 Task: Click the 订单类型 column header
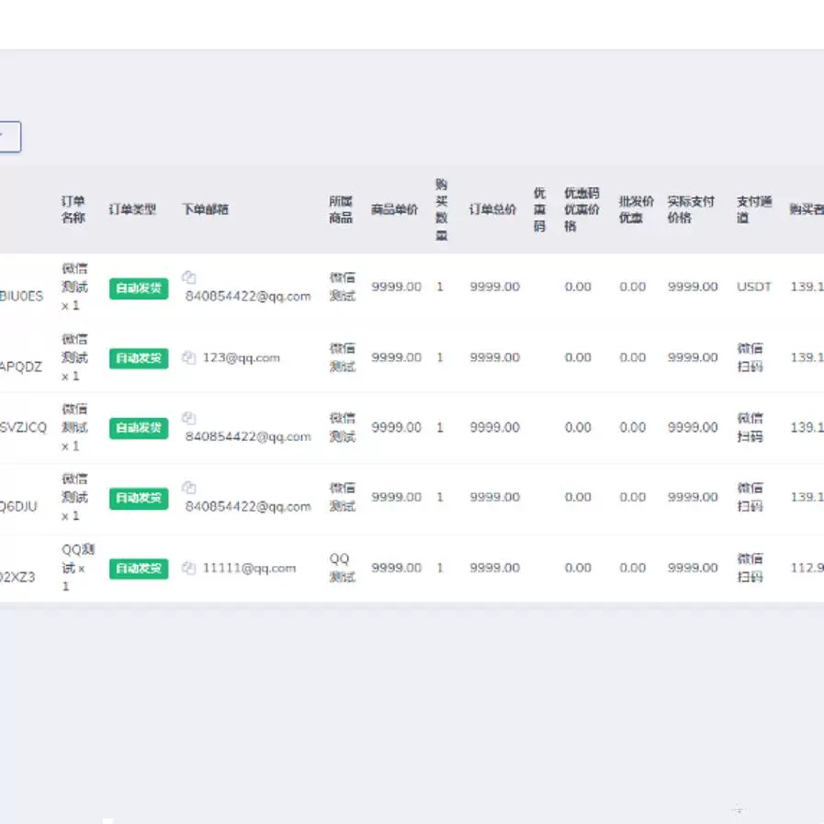pyautogui.click(x=132, y=209)
